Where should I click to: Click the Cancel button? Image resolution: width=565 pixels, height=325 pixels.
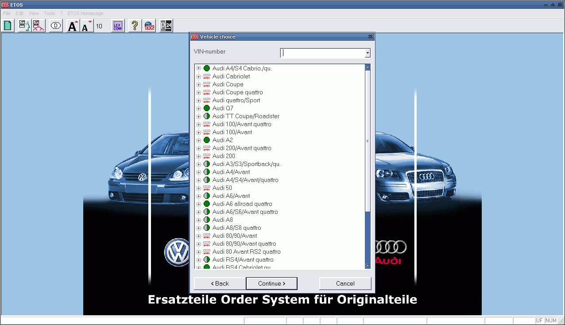(345, 283)
